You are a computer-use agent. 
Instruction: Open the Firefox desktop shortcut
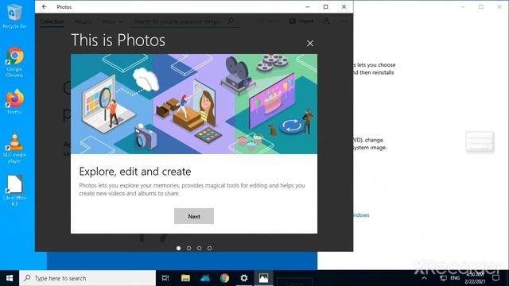14,102
